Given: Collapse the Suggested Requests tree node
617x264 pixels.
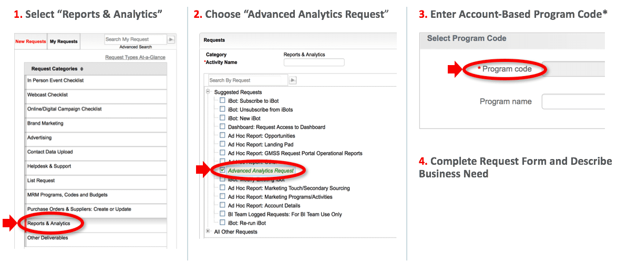Looking at the screenshot, I should [x=208, y=92].
